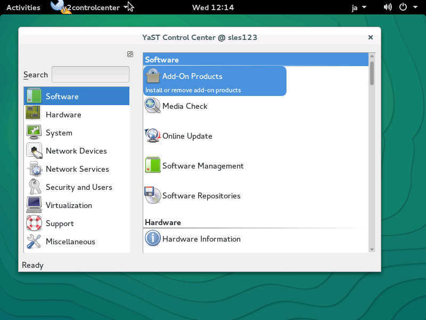Expand the y2controlcenter app menu arrow

point(125,7)
